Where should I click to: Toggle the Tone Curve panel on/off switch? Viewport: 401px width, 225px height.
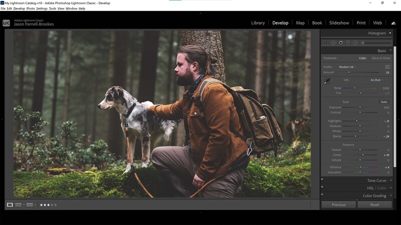click(322, 180)
